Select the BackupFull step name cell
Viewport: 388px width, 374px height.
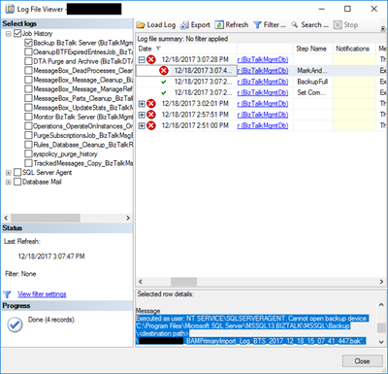coord(313,82)
